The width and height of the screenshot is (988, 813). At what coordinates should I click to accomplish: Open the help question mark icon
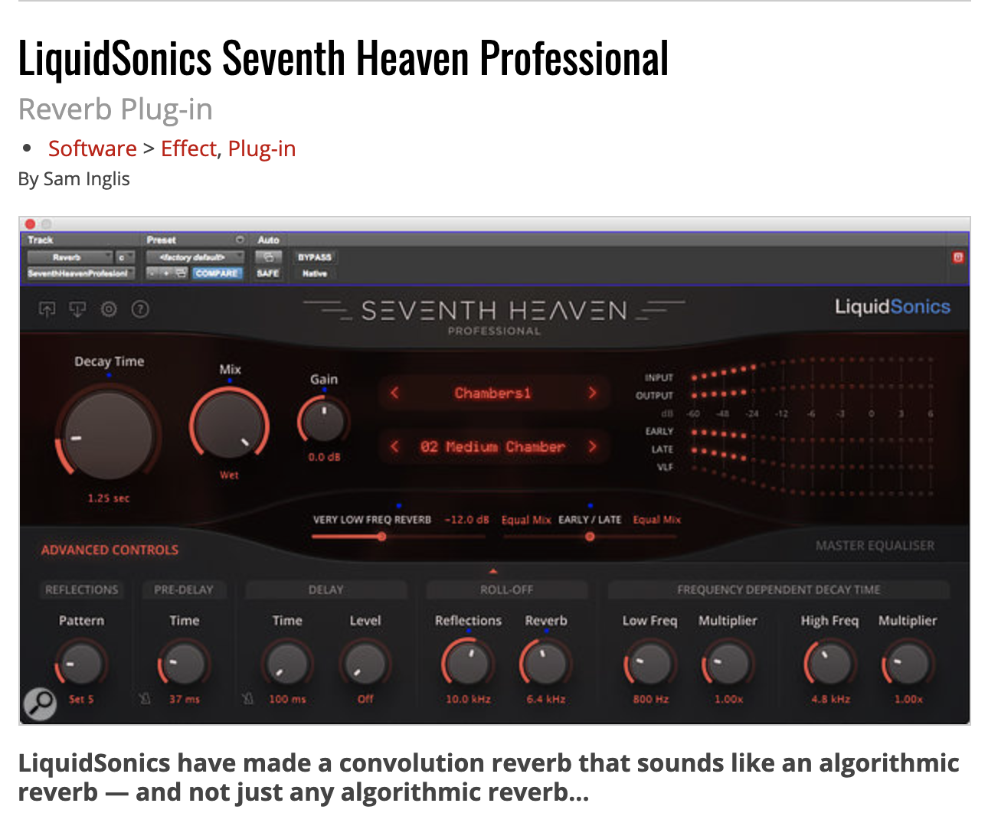click(140, 309)
